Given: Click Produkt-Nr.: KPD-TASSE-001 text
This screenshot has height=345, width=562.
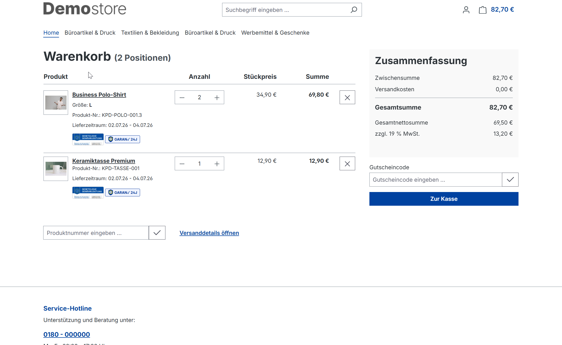Looking at the screenshot, I should tap(106, 168).
